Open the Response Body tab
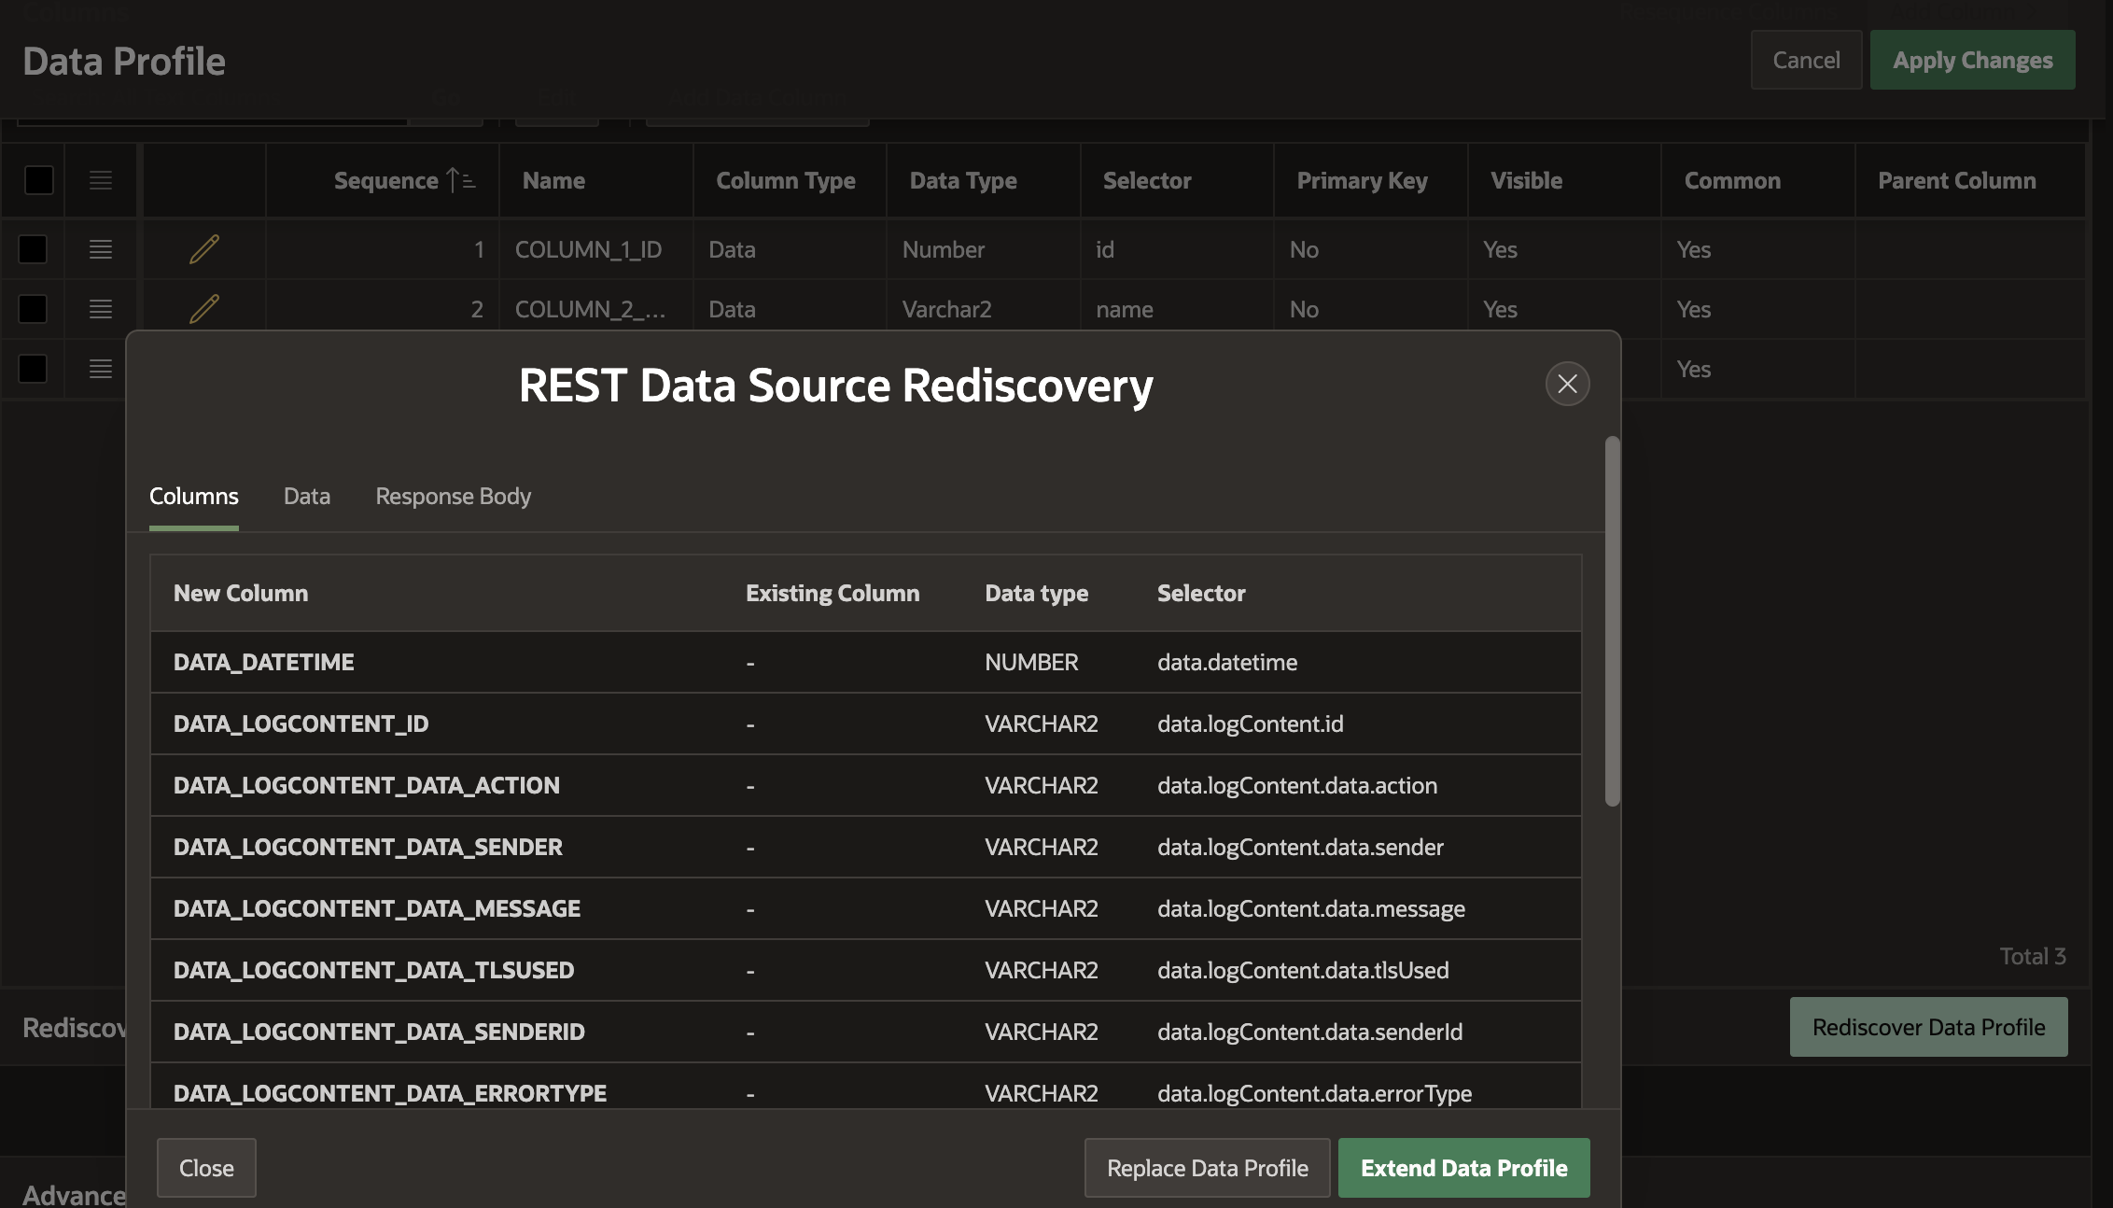 click(x=453, y=496)
